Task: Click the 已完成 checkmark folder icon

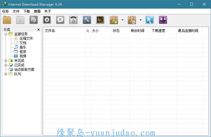Action: [x=11, y=65]
